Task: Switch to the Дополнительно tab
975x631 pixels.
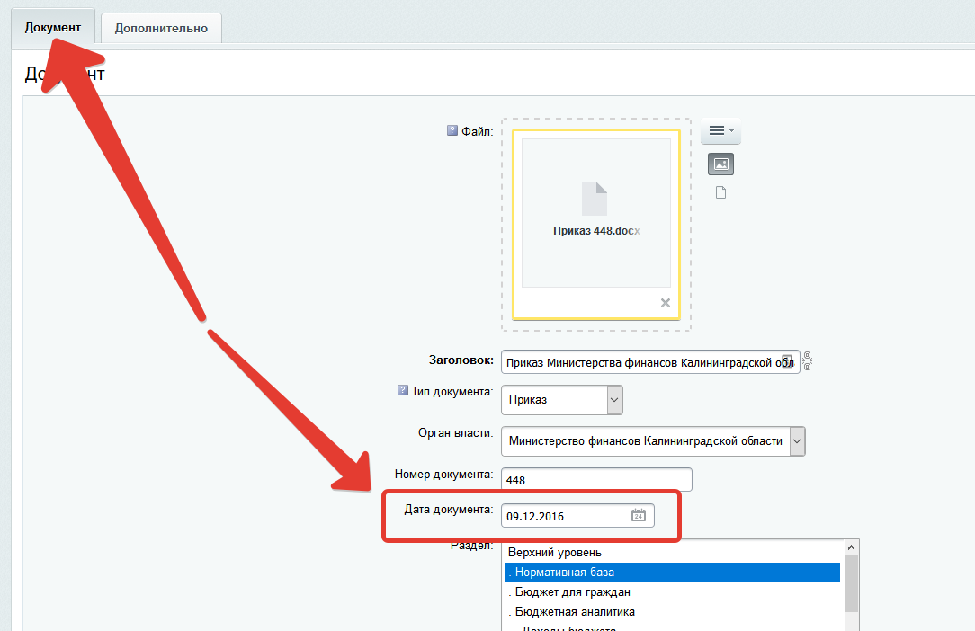Action: 161,28
